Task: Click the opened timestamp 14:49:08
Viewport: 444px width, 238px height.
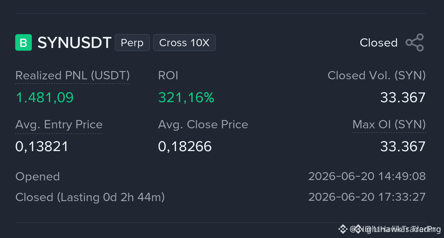Action: tap(402, 176)
